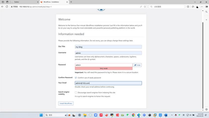Open Google Chrome from the taskbar
The height and width of the screenshot is (118, 209).
point(133,115)
